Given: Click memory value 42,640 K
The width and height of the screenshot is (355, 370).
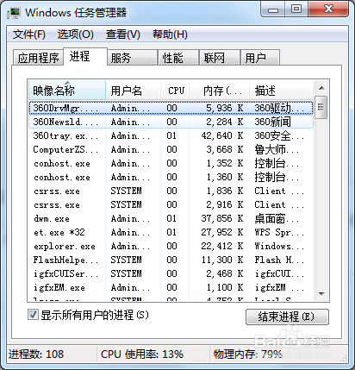Looking at the screenshot, I should point(222,135).
